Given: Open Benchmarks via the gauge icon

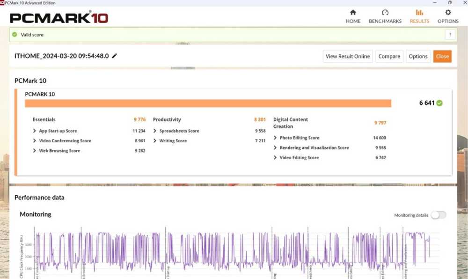Looking at the screenshot, I should tap(385, 13).
